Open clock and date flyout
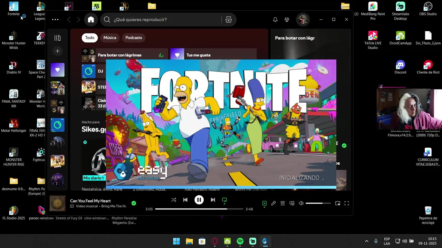This screenshot has width=442, height=248. click(427, 241)
